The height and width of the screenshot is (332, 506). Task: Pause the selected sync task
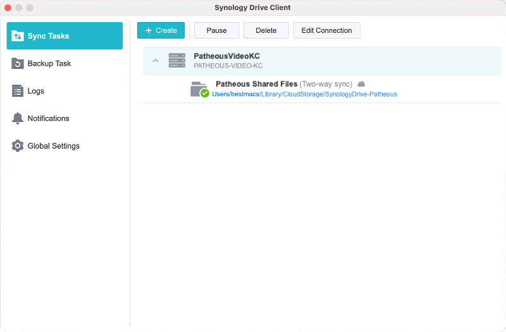pos(216,30)
